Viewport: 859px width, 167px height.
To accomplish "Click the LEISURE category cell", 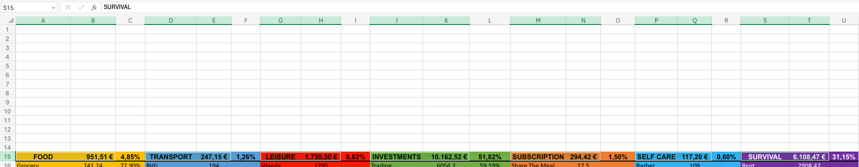I will [281, 157].
